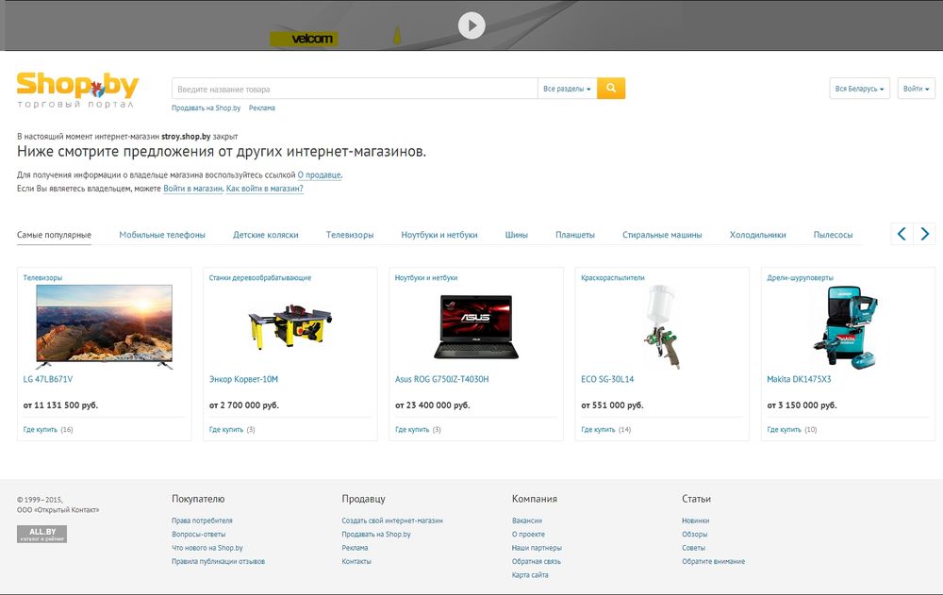Open the Энкор Корвет-10М table saw image
This screenshot has width=943, height=595.
pyautogui.click(x=290, y=326)
